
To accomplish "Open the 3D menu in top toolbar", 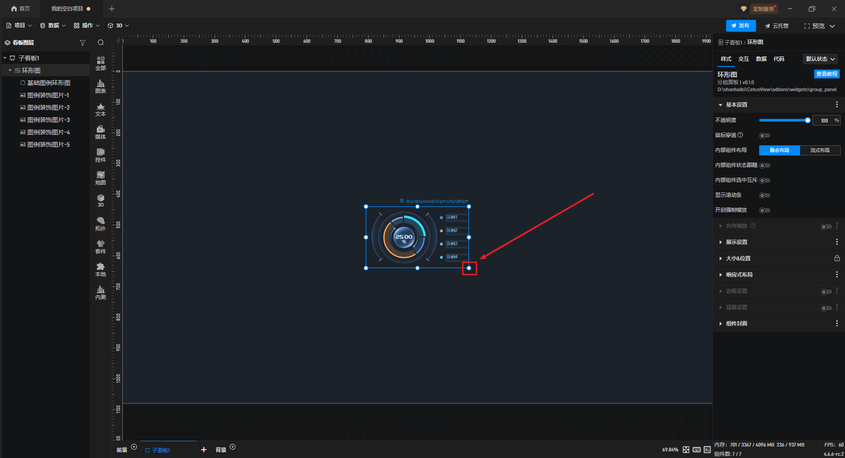I will [118, 26].
